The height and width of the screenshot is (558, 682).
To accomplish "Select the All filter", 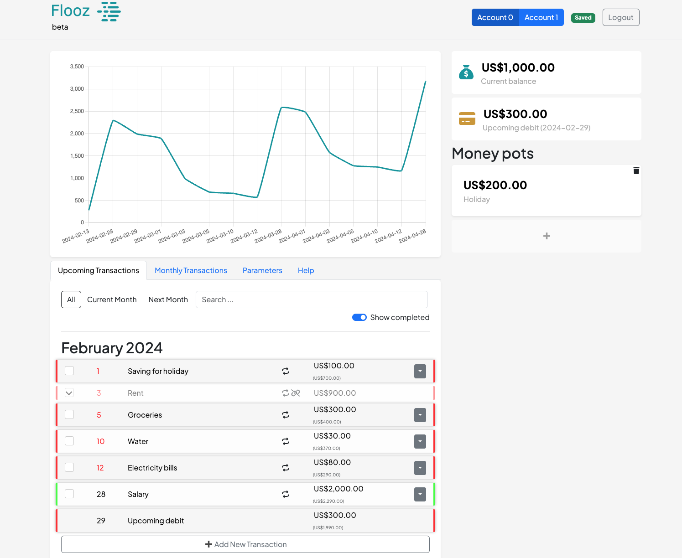I will click(x=71, y=300).
